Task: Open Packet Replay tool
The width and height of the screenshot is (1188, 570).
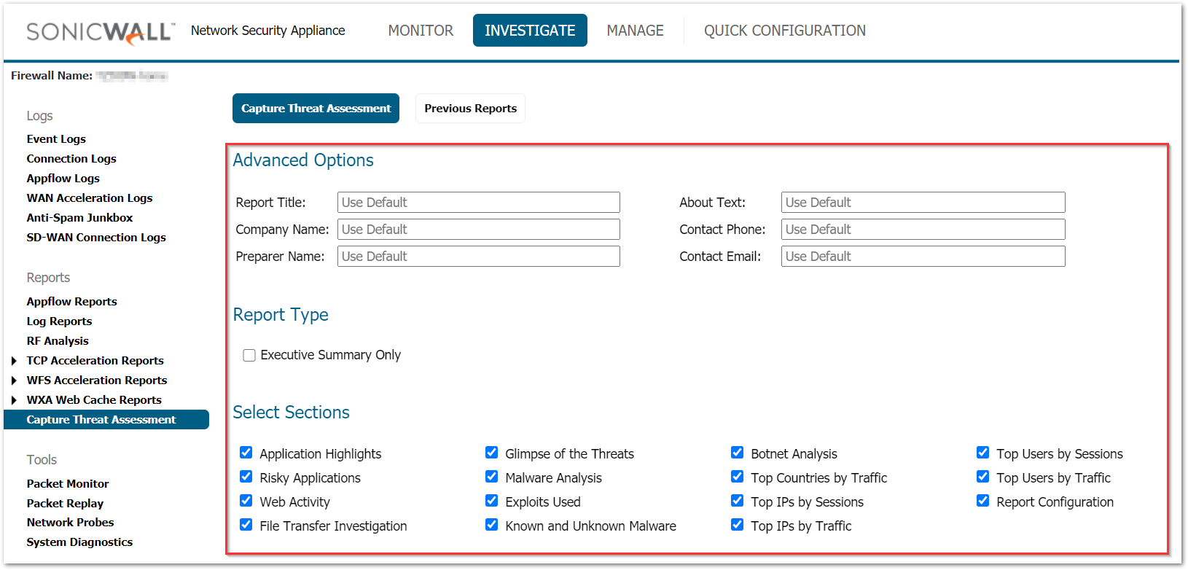Action: click(65, 503)
